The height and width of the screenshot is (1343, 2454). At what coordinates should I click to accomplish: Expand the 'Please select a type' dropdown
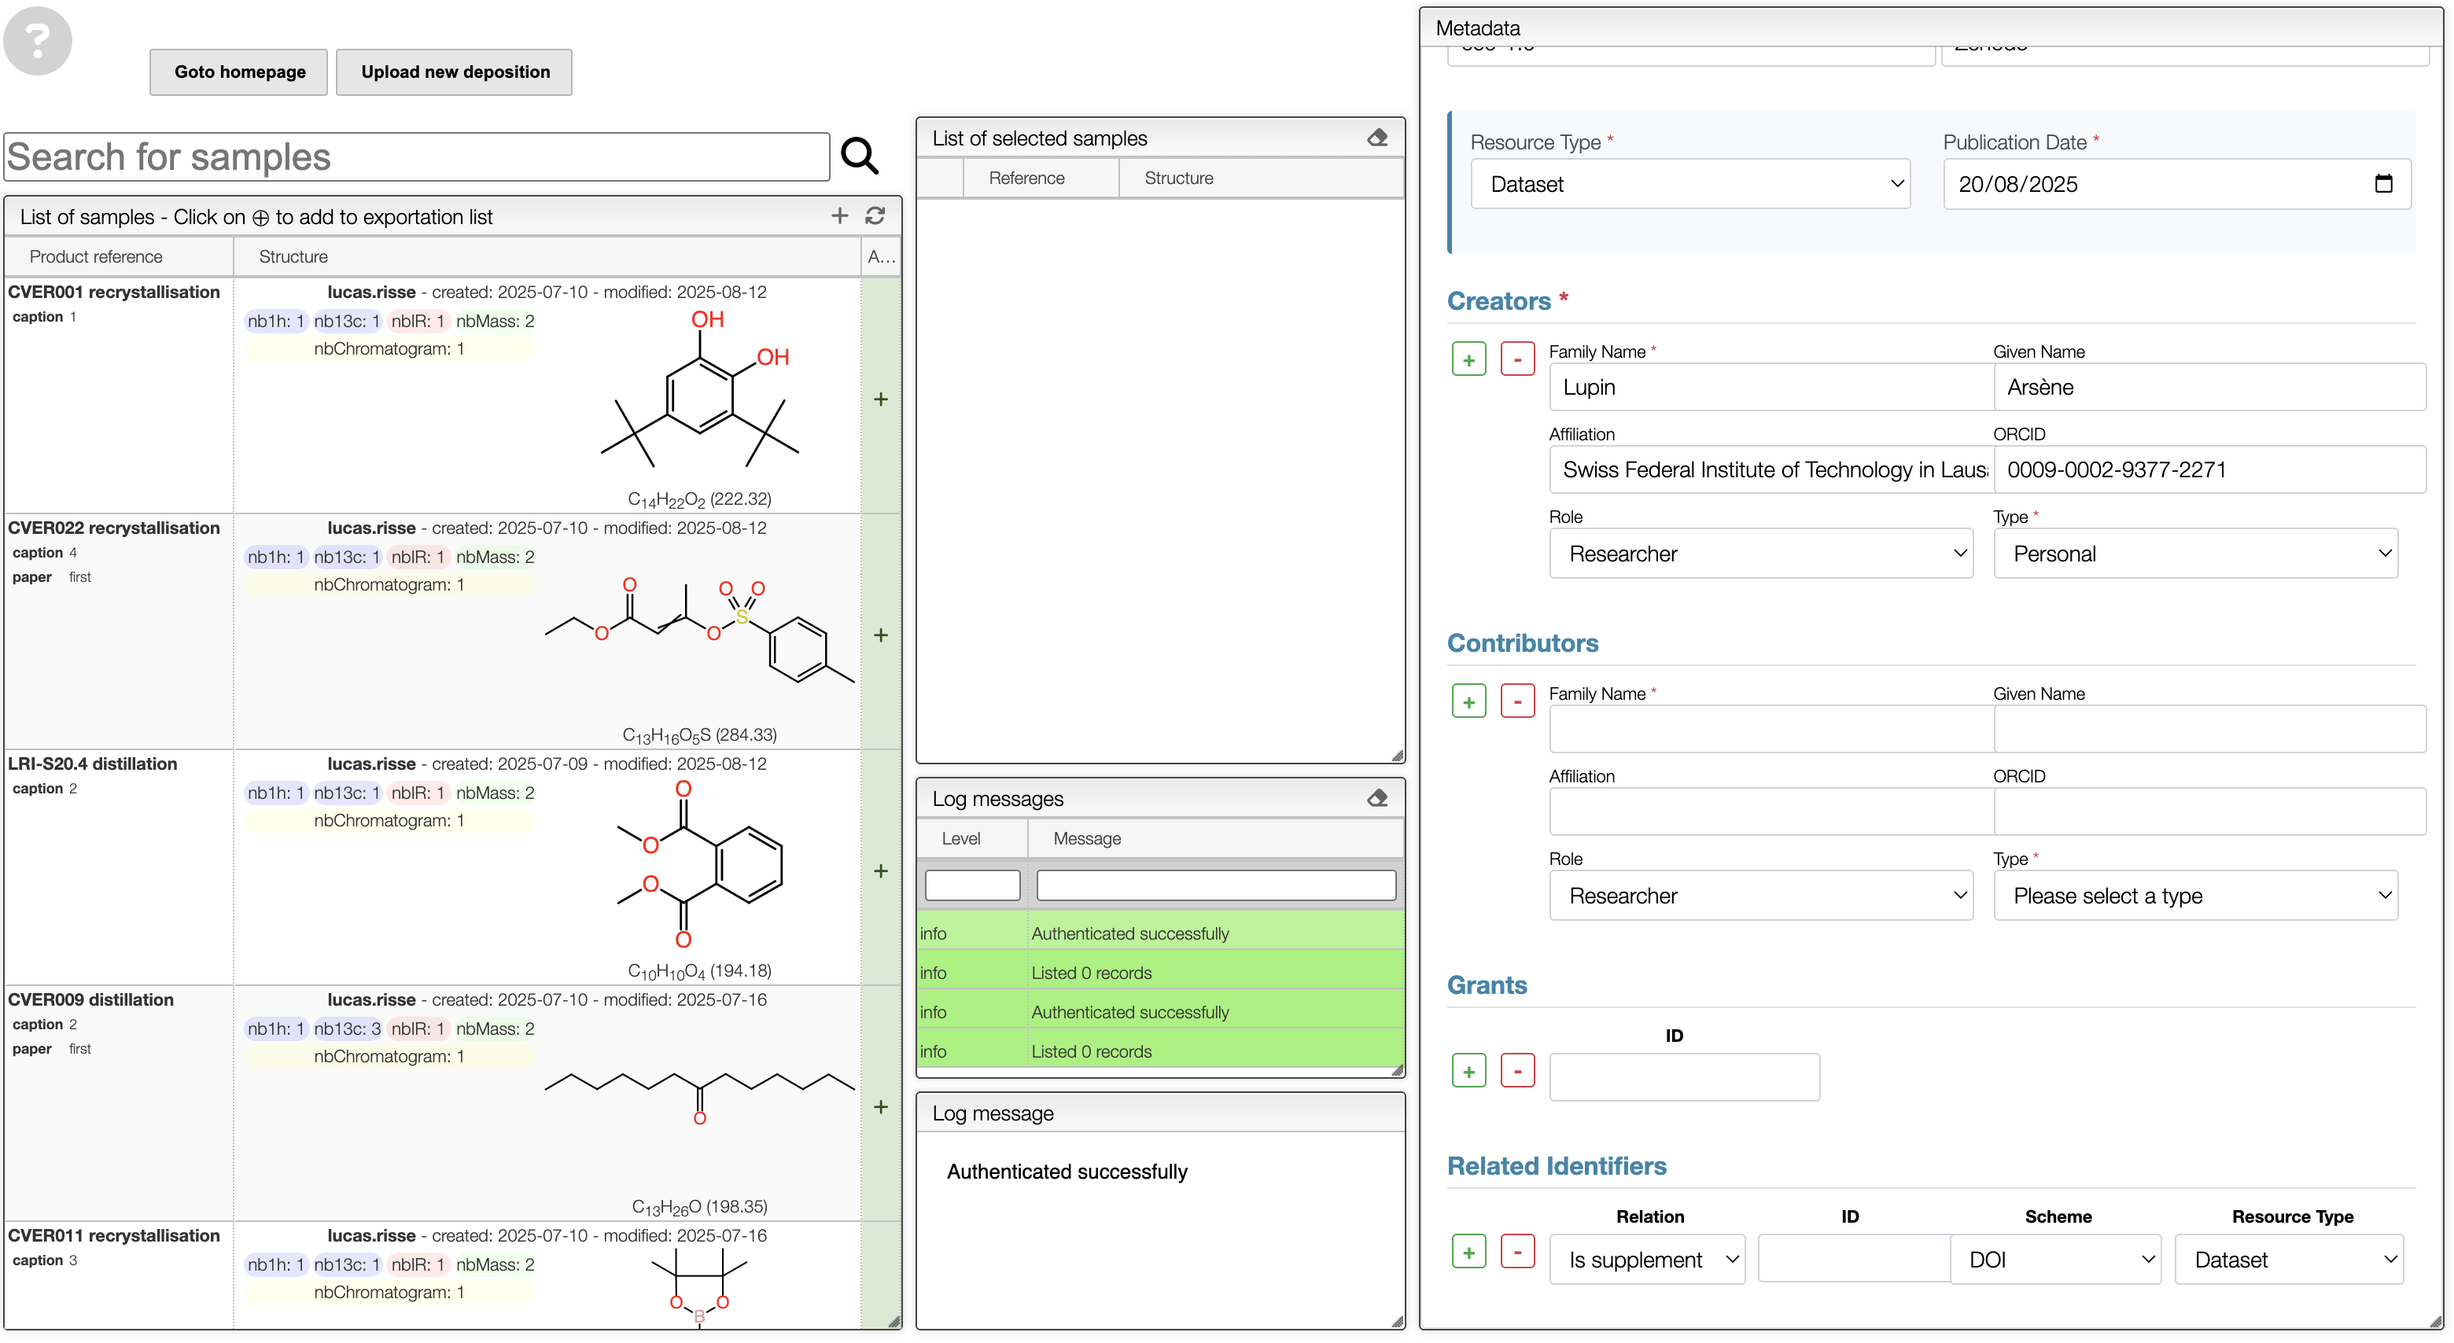pos(2196,896)
